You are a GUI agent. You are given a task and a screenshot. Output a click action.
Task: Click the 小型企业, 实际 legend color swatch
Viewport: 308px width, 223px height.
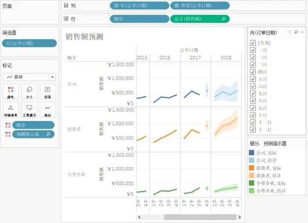(x=252, y=183)
